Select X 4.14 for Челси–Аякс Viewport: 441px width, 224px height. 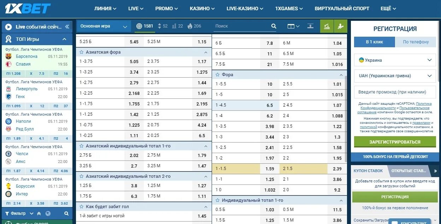click(37, 171)
